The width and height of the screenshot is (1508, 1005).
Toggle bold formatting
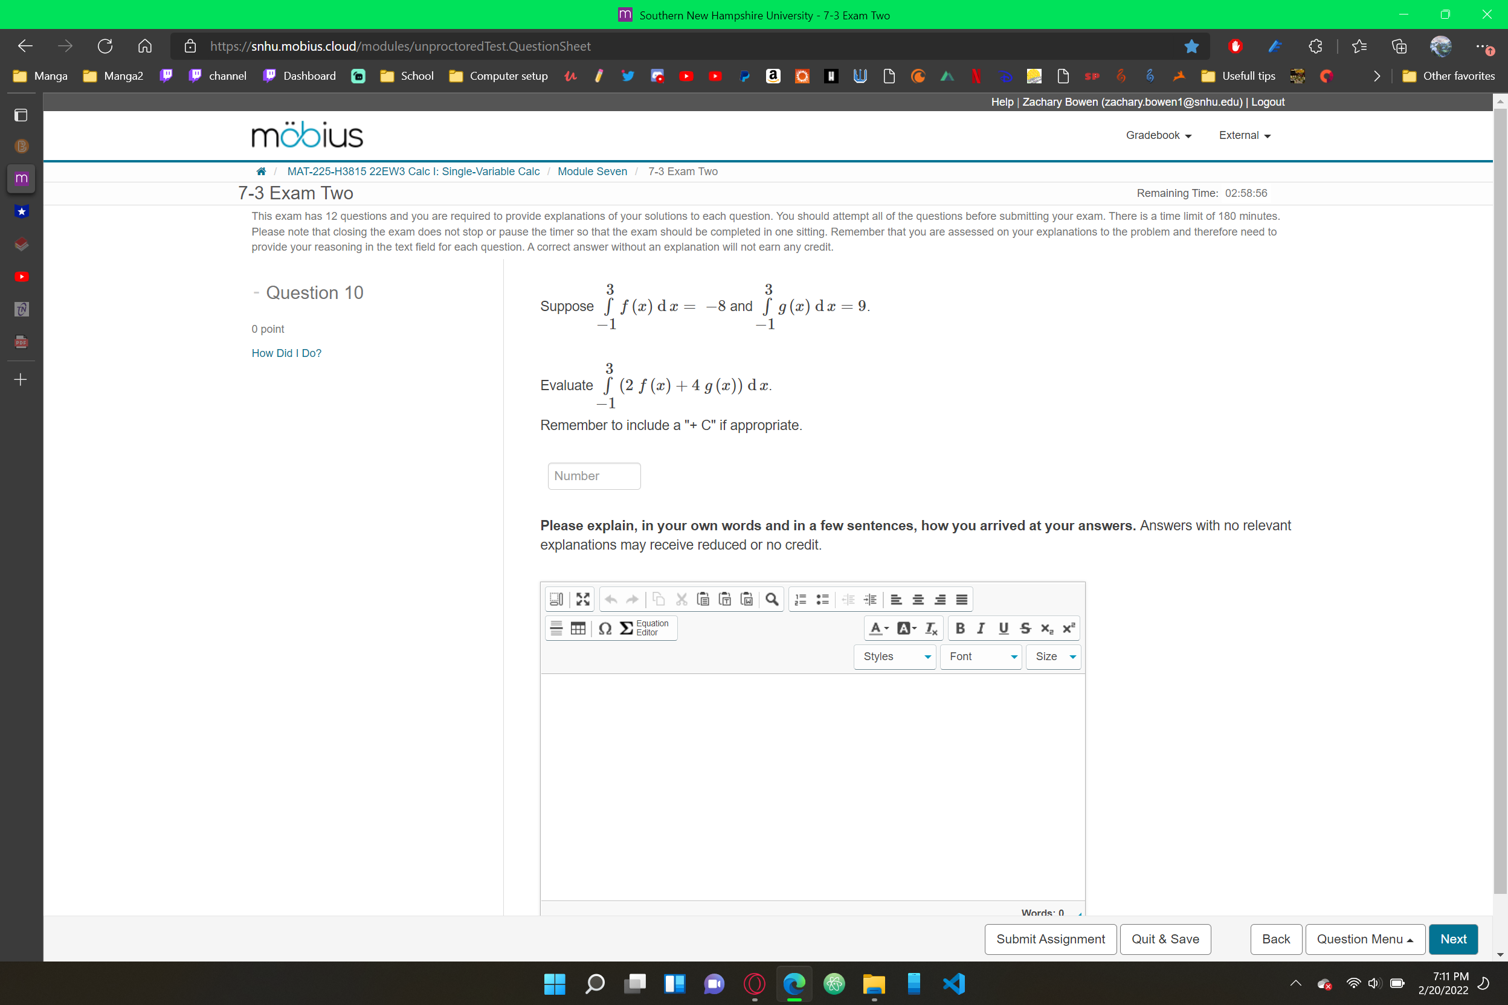[960, 629]
